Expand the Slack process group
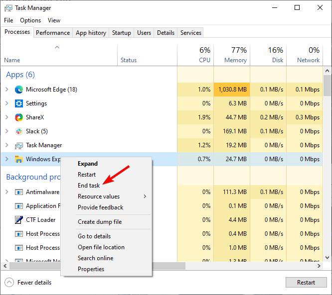 7,131
